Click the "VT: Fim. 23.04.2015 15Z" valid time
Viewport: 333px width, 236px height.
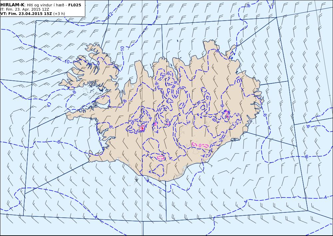point(26,14)
